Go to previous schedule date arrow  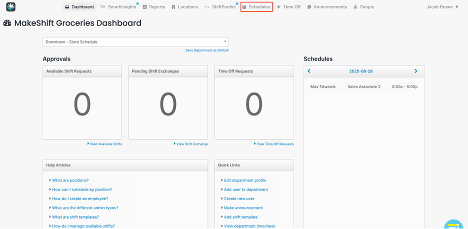point(309,71)
